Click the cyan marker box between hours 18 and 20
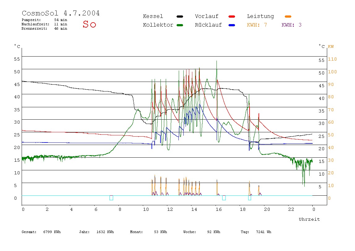The width and height of the screenshot is (355, 251). (x=250, y=198)
